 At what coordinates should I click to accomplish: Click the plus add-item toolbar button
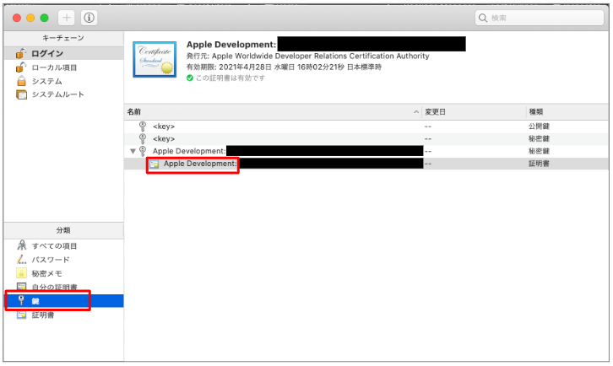click(67, 18)
